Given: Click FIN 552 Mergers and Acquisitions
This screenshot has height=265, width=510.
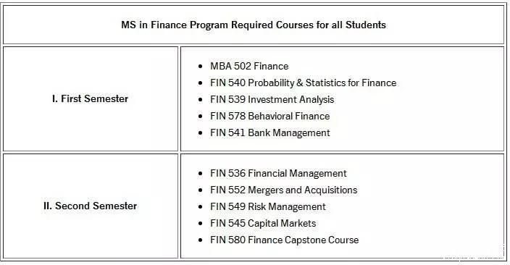Looking at the screenshot, I should 284,190.
